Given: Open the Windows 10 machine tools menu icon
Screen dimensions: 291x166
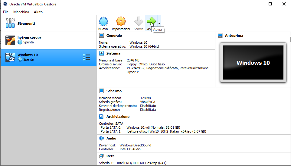Looking at the screenshot, I should click(x=87, y=58).
